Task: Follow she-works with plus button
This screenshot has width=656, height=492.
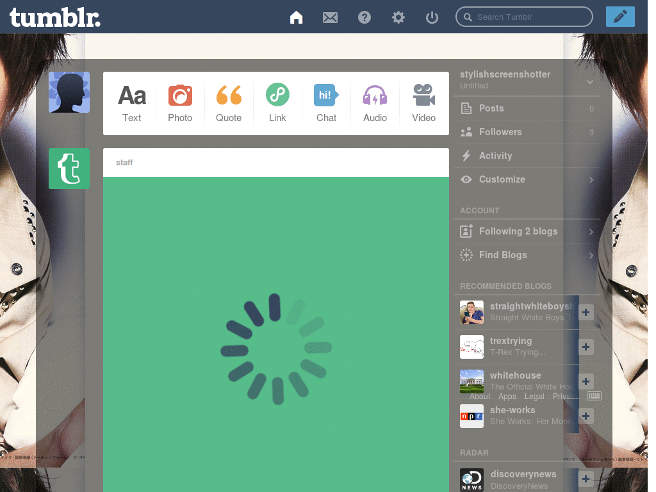Action: pos(586,416)
